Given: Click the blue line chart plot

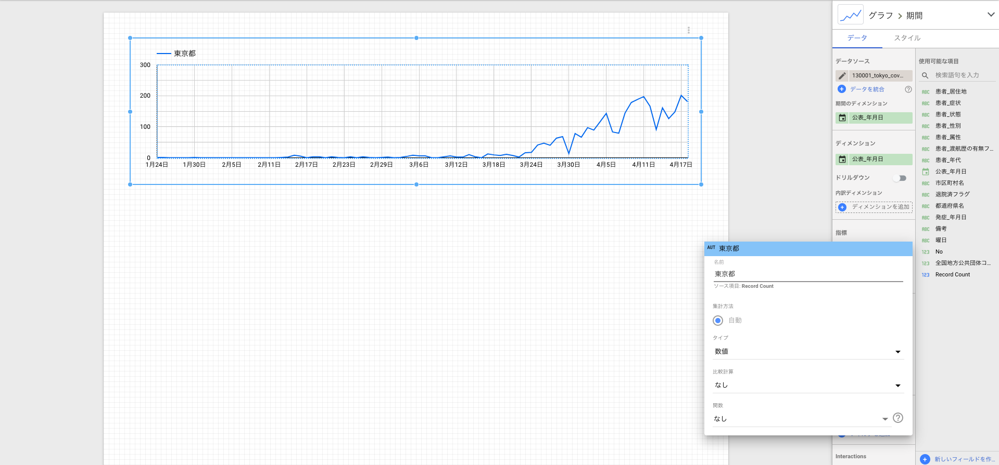Looking at the screenshot, I should tap(422, 111).
